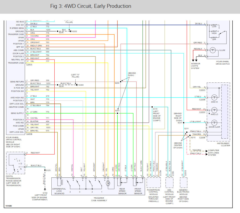Click the WHT 770 wire label
Image resolution: width=240 pixels, height=213 pixels.
coord(40,99)
